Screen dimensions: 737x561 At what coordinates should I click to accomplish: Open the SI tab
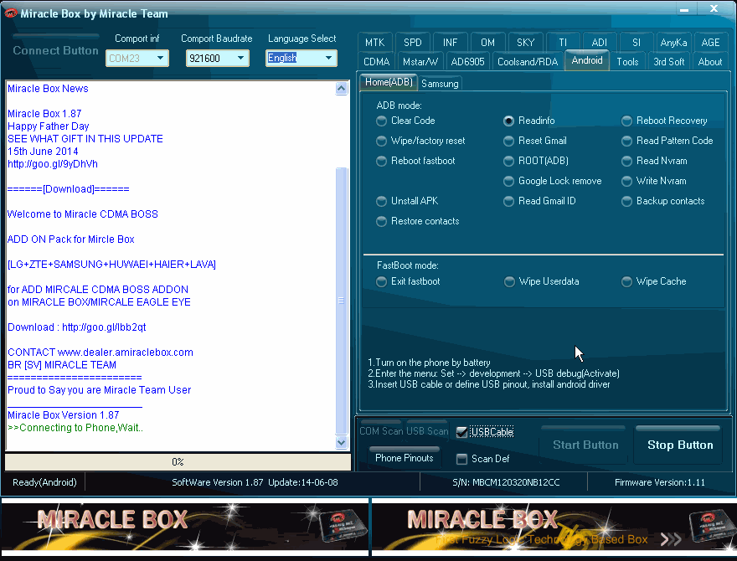pyautogui.click(x=636, y=43)
